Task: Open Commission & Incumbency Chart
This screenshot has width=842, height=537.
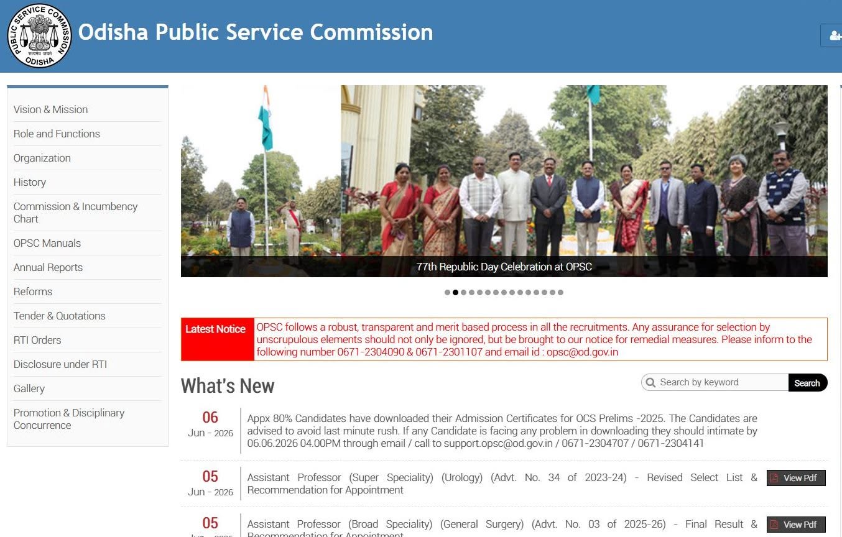Action: pos(75,213)
